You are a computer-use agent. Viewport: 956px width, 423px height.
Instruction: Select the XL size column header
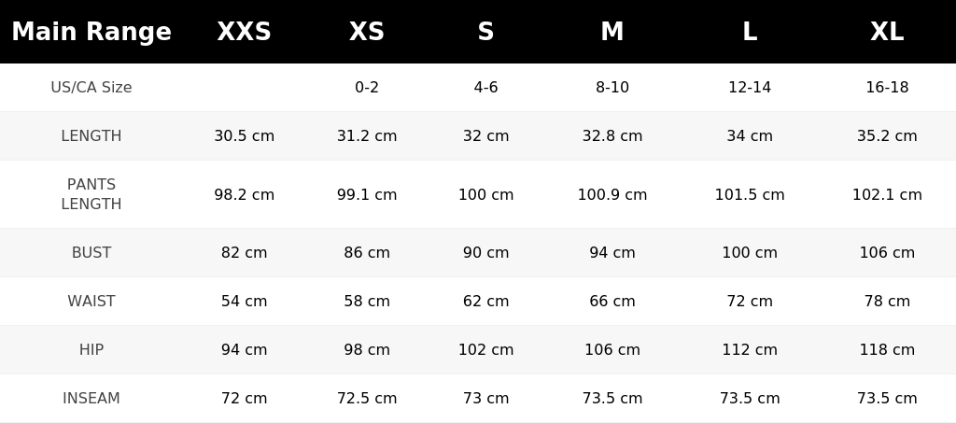[x=887, y=32]
